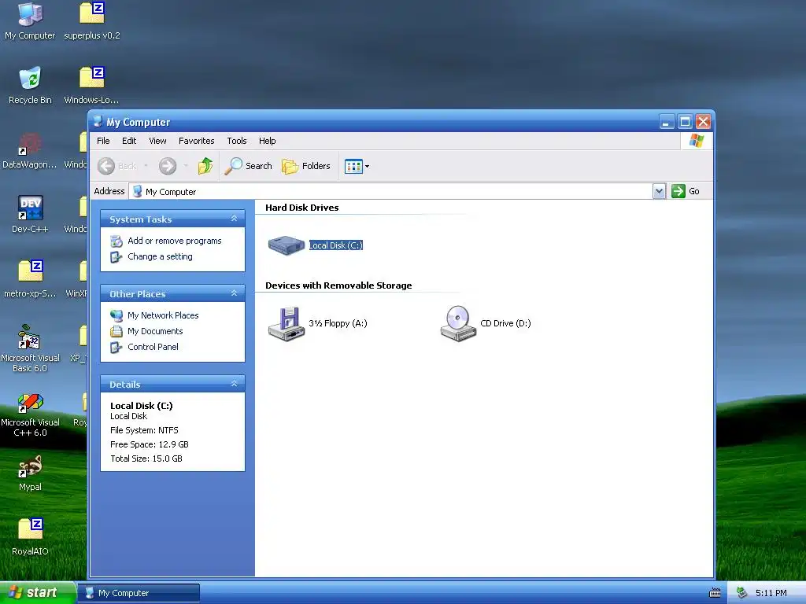Viewport: 806px width, 604px height.
Task: Select Microsoft Visual C++ 6.0 shortcut
Action: click(x=30, y=415)
